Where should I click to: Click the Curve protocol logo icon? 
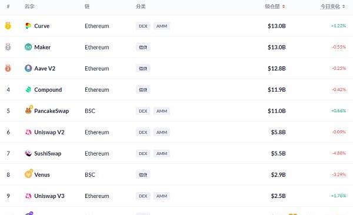tap(28, 26)
